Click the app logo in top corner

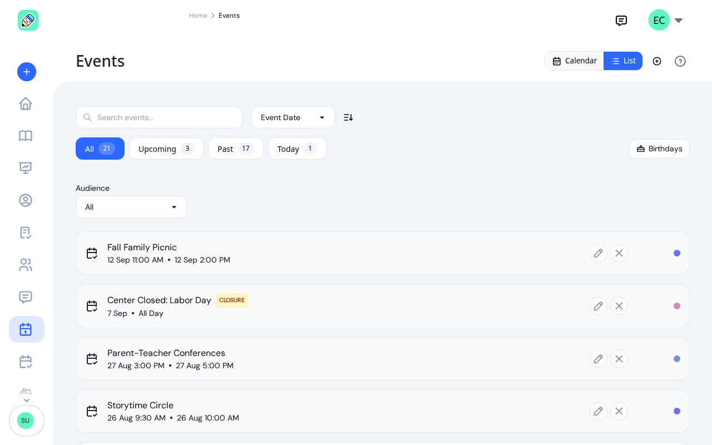pos(28,21)
